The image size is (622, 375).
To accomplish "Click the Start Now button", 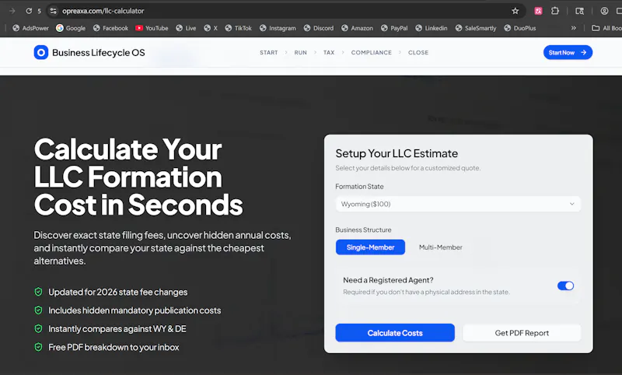I will (x=568, y=52).
